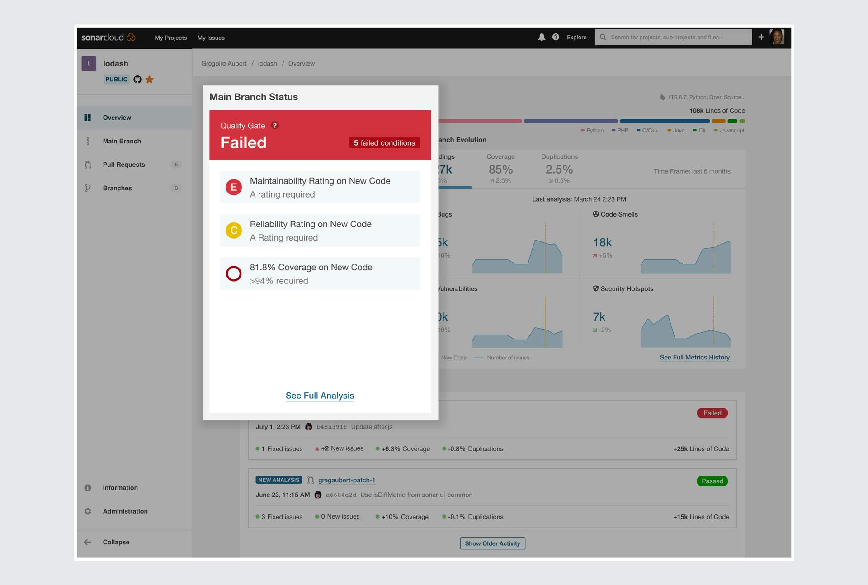Open the GitHub repository icon
This screenshot has height=585, width=868.
tap(137, 80)
